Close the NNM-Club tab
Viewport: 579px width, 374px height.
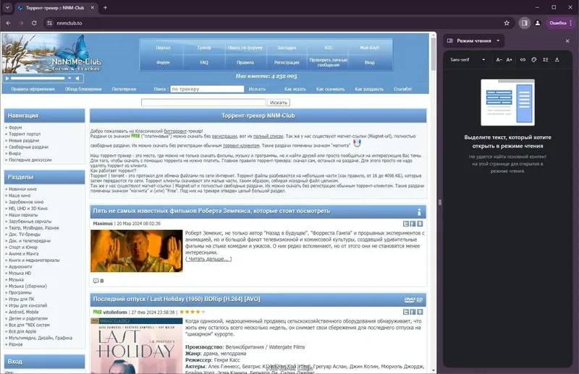93,7
